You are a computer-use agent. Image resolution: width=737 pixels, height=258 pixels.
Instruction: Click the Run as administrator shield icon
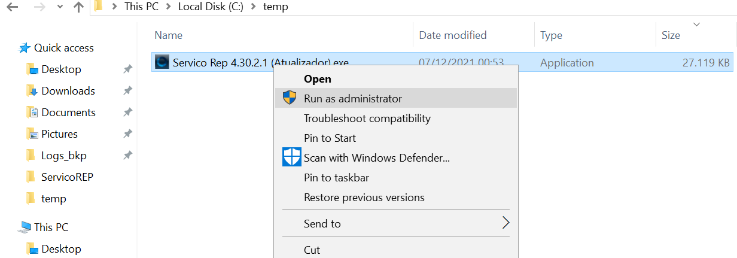[290, 98]
